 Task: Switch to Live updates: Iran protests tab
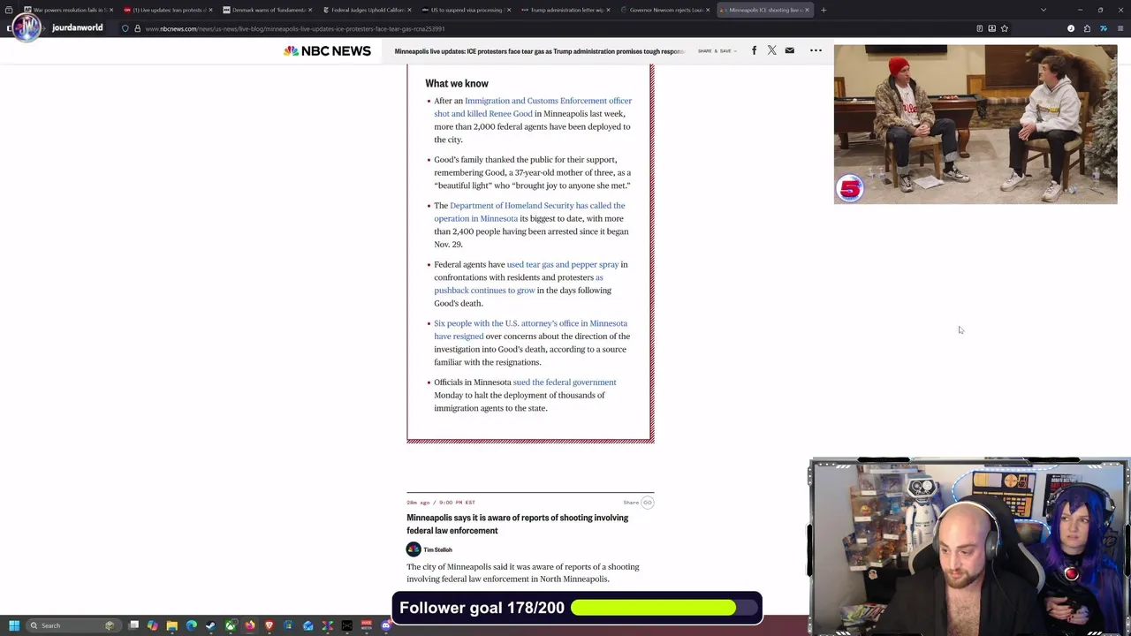point(168,10)
